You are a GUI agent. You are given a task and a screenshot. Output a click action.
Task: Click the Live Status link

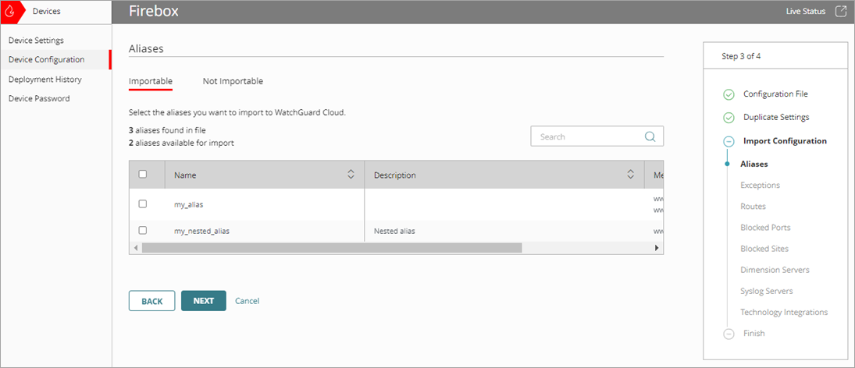(x=806, y=11)
